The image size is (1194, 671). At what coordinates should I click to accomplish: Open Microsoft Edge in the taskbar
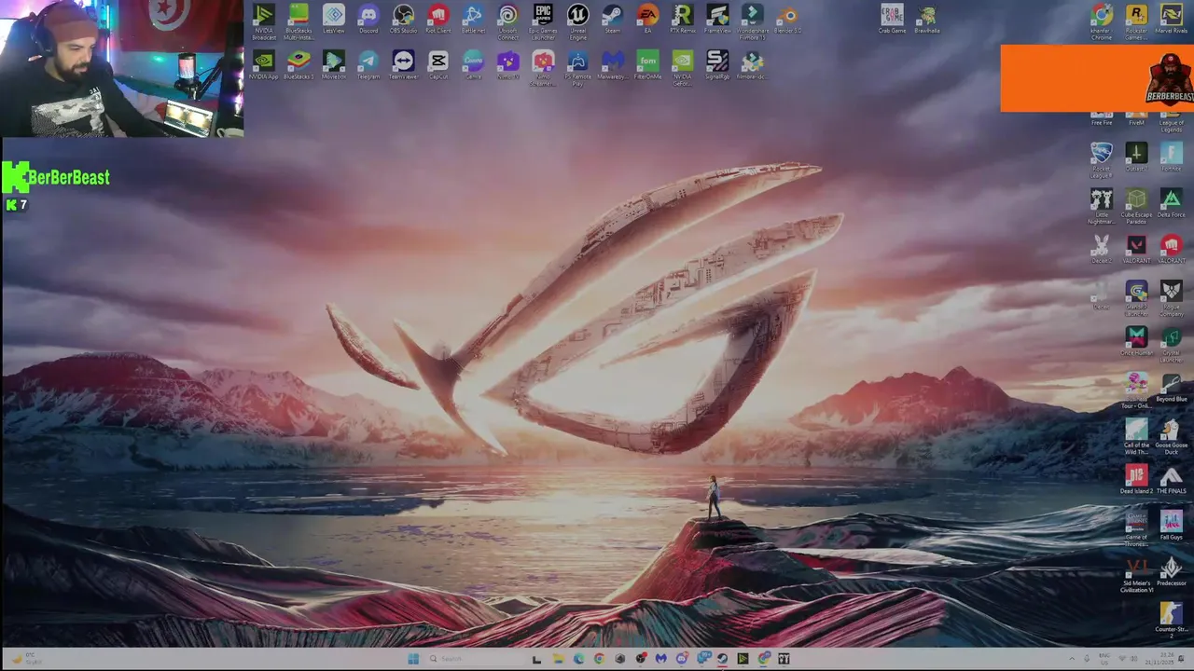pyautogui.click(x=578, y=659)
